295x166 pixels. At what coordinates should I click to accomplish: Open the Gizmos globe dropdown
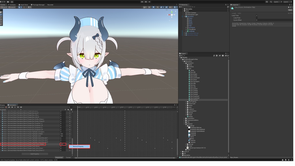click(175, 7)
